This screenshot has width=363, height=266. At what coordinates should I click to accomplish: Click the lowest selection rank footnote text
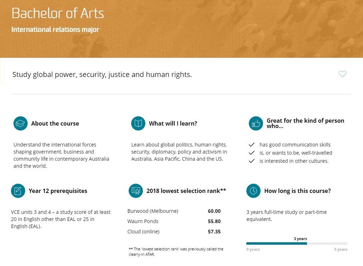point(176,251)
